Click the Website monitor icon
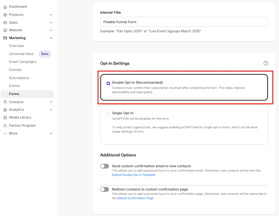Viewport: 279px width, 216px height. pos(5,30)
